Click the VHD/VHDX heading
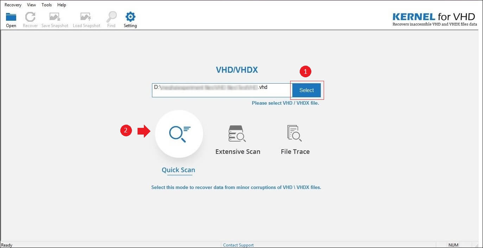Screen dimensions: 483x248 [237, 70]
